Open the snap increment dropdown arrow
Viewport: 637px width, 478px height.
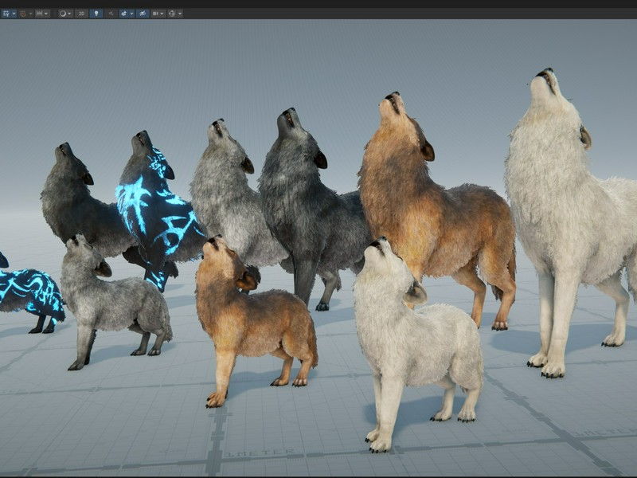click(46, 14)
